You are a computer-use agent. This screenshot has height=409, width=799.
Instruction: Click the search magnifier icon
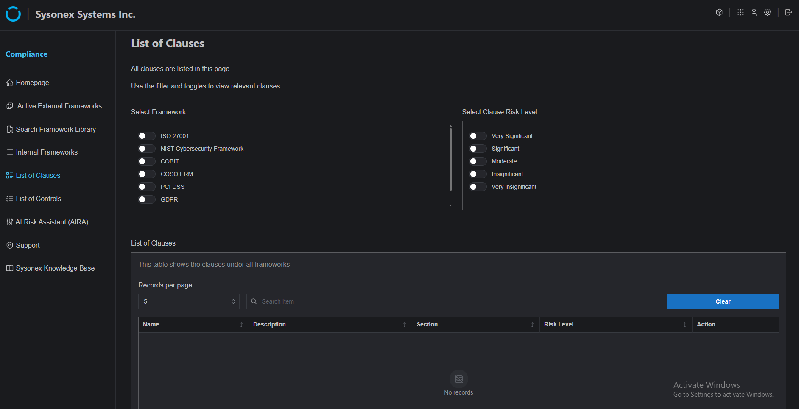click(254, 301)
